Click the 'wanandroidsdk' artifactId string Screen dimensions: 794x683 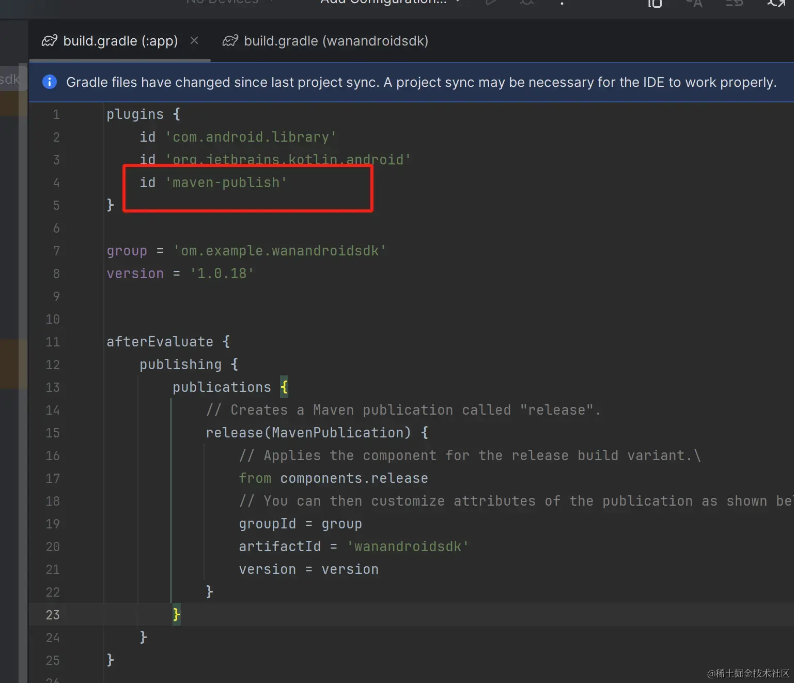point(408,547)
